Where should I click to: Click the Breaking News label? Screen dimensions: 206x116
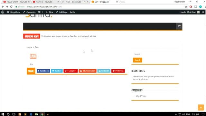tap(32, 36)
